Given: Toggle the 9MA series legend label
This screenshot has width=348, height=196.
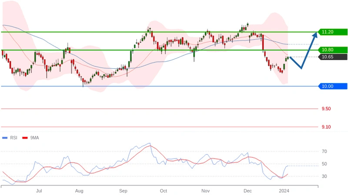Looking at the screenshot, I should [x=34, y=138].
